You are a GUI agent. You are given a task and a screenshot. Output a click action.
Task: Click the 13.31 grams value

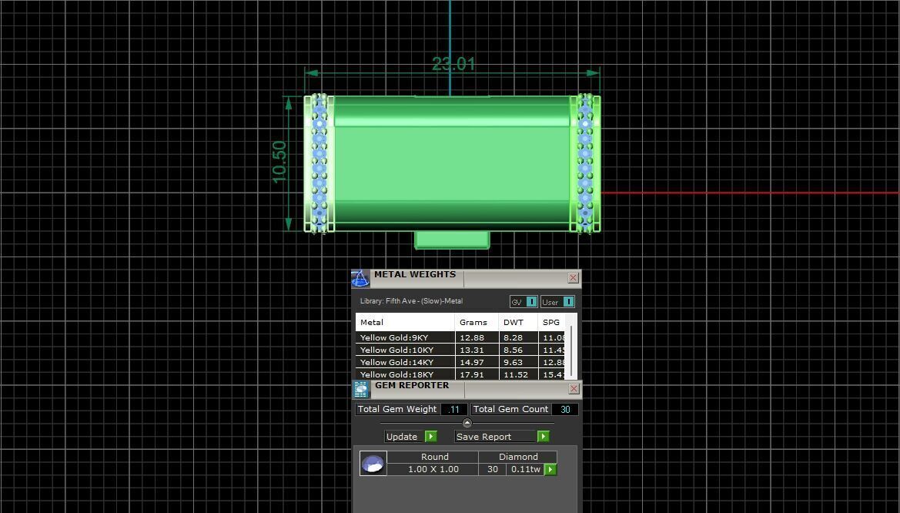472,350
